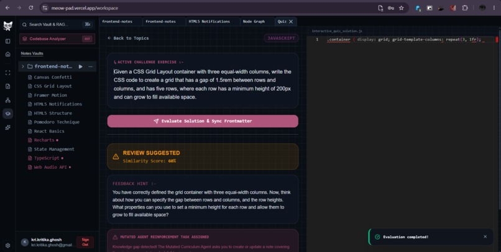This screenshot has width=501, height=252.
Task: Click the play icon on frontend-notes vault
Action: click(x=81, y=66)
